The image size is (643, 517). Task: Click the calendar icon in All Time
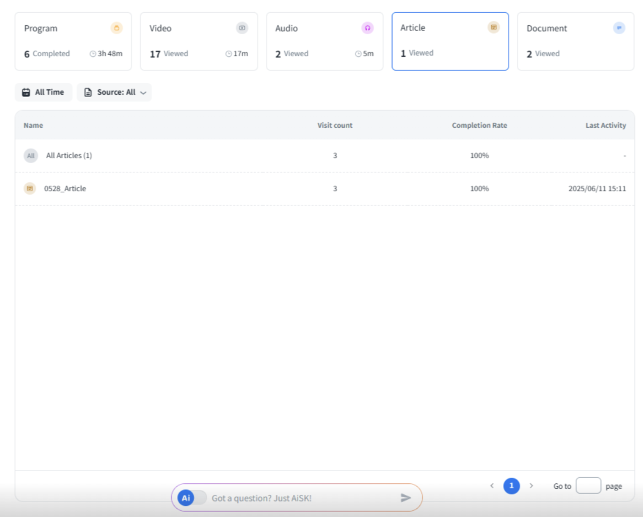[26, 93]
